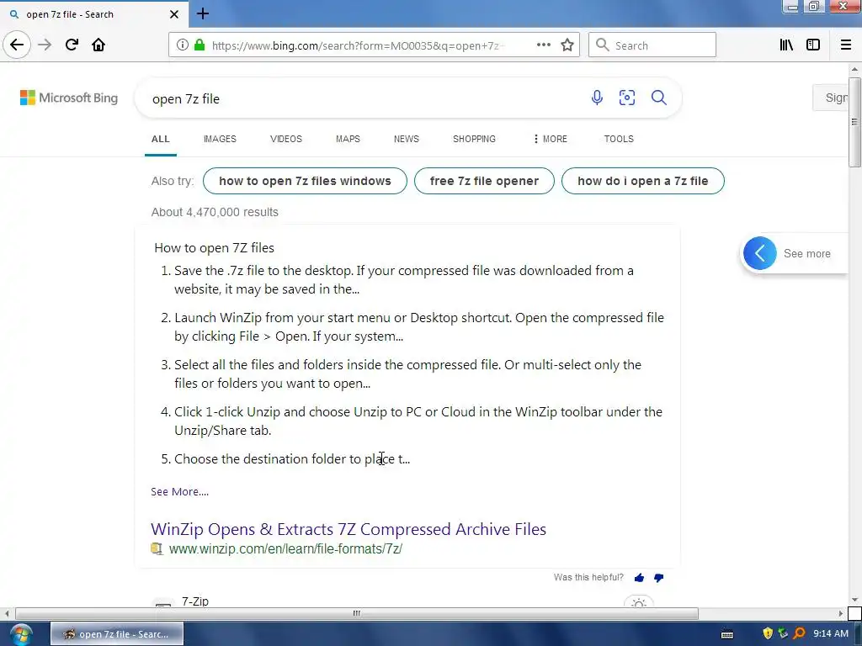This screenshot has width=862, height=646.
Task: Open the Library icon in toolbar
Action: (786, 45)
